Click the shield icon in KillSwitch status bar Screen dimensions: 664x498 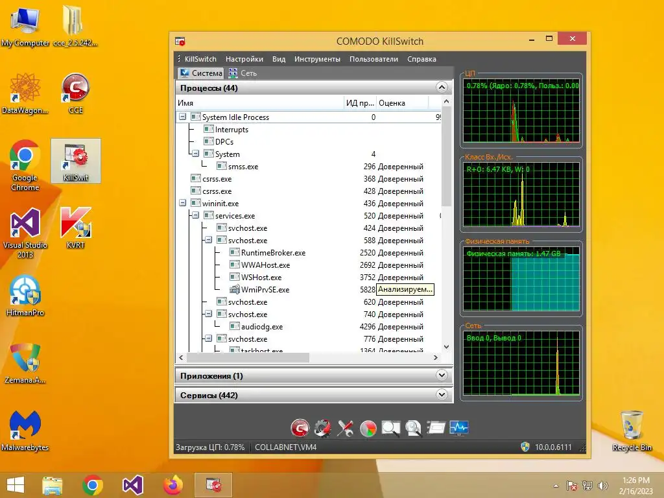pos(525,447)
